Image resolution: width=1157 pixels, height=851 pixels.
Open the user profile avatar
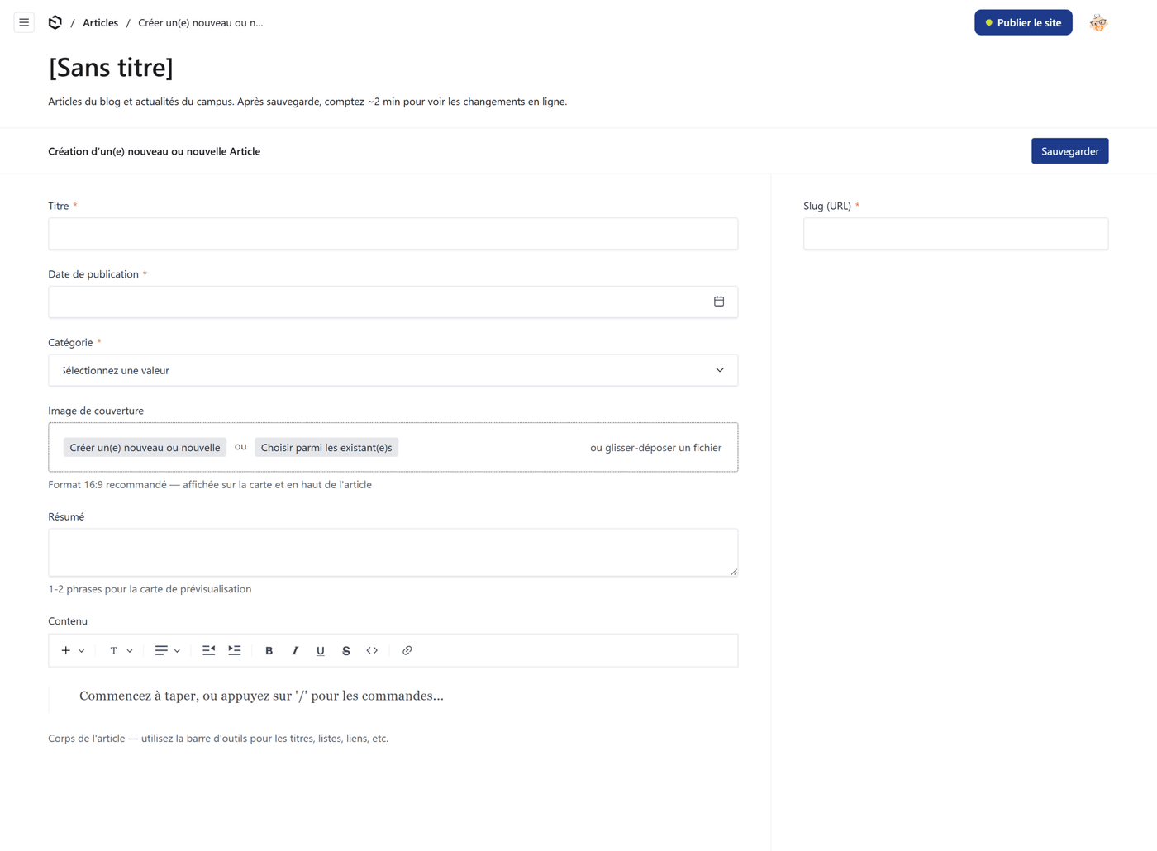(x=1097, y=22)
